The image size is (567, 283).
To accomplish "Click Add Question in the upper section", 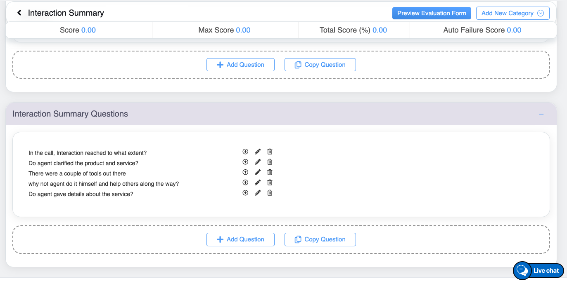I will tap(240, 65).
